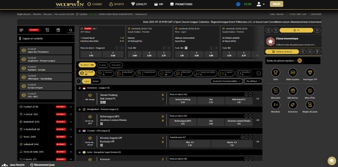Bet on Bali United FC at 1.49
Viewport: 338px width, 167px height.
tap(238, 101)
